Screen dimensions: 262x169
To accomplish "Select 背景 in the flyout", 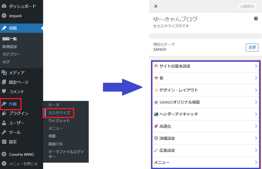I will point(52,136).
